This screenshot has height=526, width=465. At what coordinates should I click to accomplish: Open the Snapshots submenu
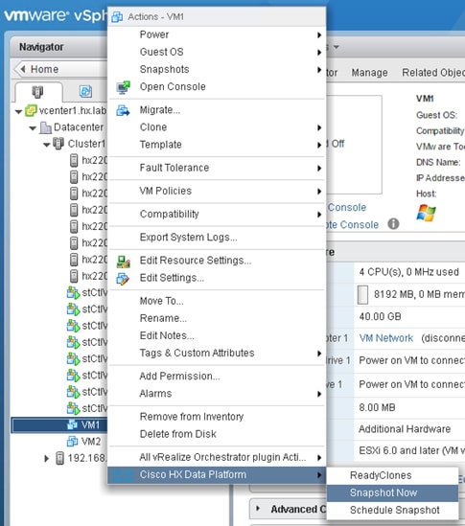[217, 69]
